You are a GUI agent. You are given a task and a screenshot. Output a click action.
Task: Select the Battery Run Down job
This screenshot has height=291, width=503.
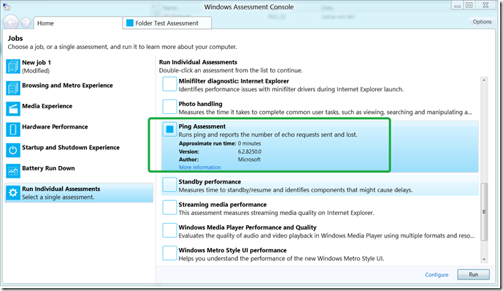(80, 171)
